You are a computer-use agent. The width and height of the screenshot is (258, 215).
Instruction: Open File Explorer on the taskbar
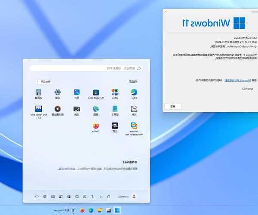[x=100, y=210]
